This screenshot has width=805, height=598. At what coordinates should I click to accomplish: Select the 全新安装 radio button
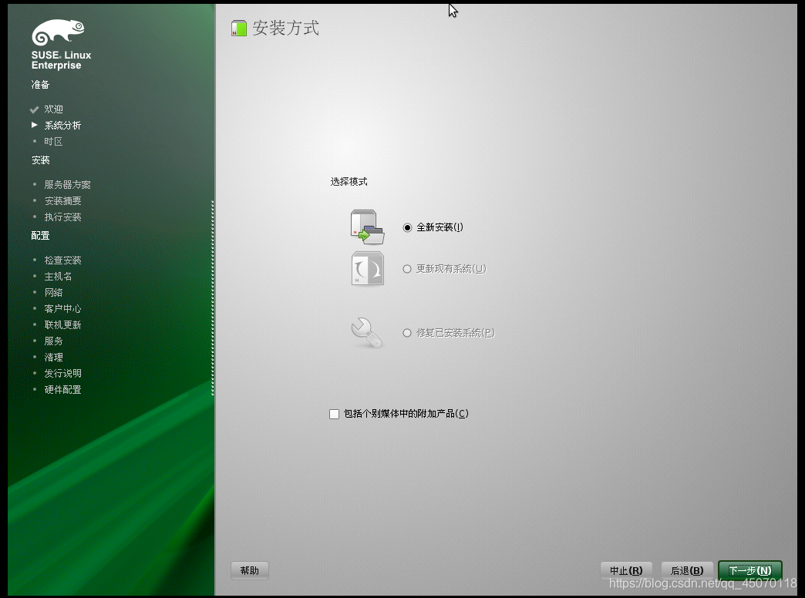coord(407,227)
